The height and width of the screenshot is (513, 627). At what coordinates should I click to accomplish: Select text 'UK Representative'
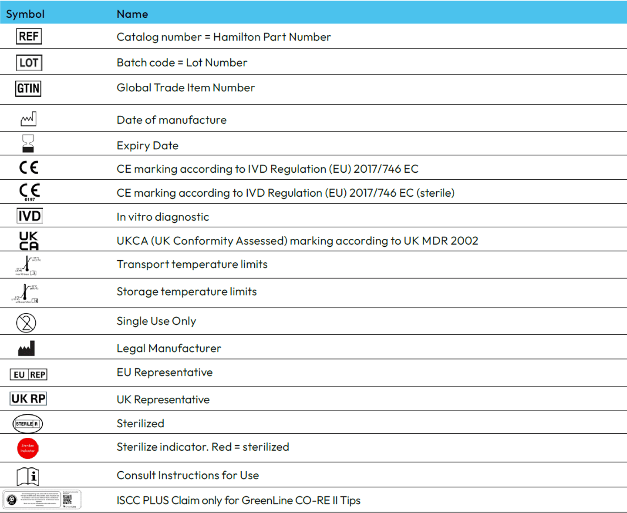(x=163, y=400)
